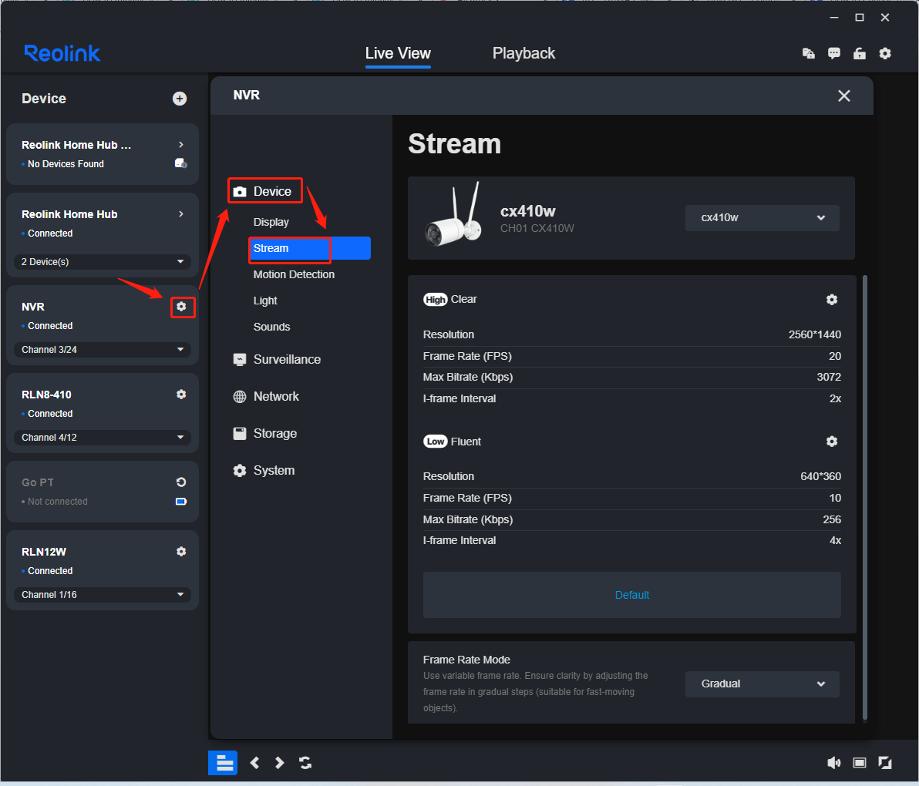Image resolution: width=919 pixels, height=786 pixels.
Task: Expand connected Reolink Home Hub chevron
Action: [x=181, y=213]
